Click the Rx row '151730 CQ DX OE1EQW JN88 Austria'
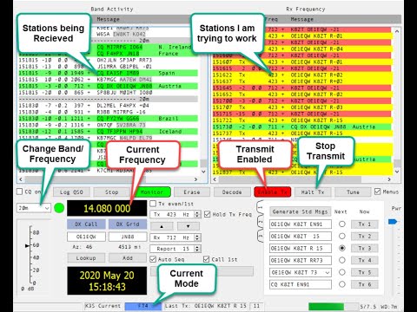Screen dimensions: 417x312 tap(302, 127)
